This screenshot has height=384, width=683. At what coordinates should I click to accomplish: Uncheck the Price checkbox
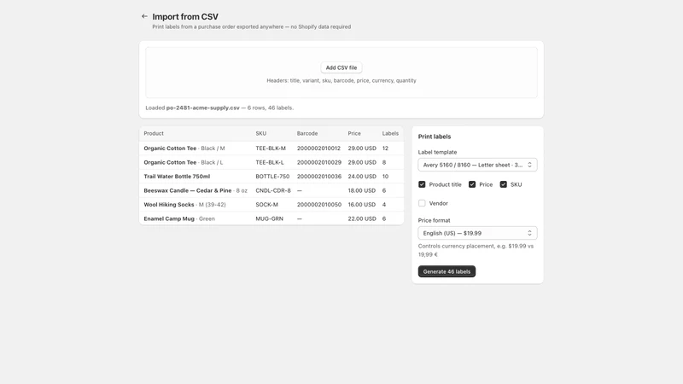pyautogui.click(x=472, y=184)
